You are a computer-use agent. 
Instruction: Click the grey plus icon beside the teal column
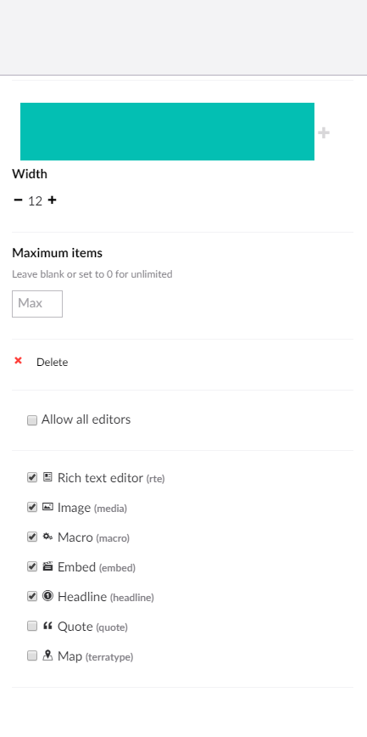[324, 132]
